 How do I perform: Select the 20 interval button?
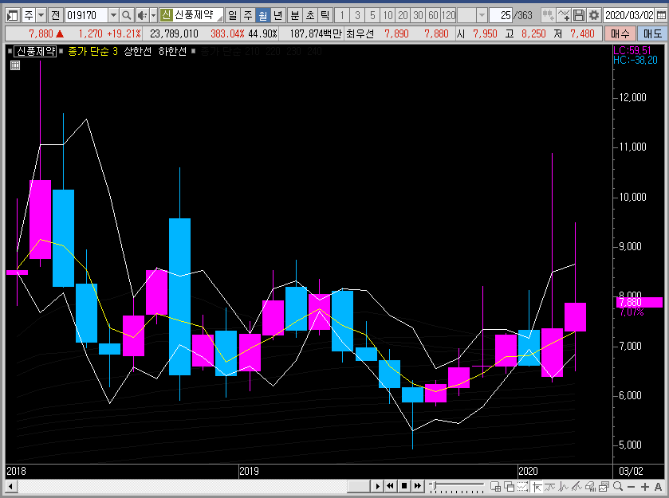(x=403, y=16)
